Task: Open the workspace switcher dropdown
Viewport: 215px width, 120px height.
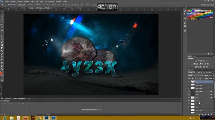Action: coord(207,5)
